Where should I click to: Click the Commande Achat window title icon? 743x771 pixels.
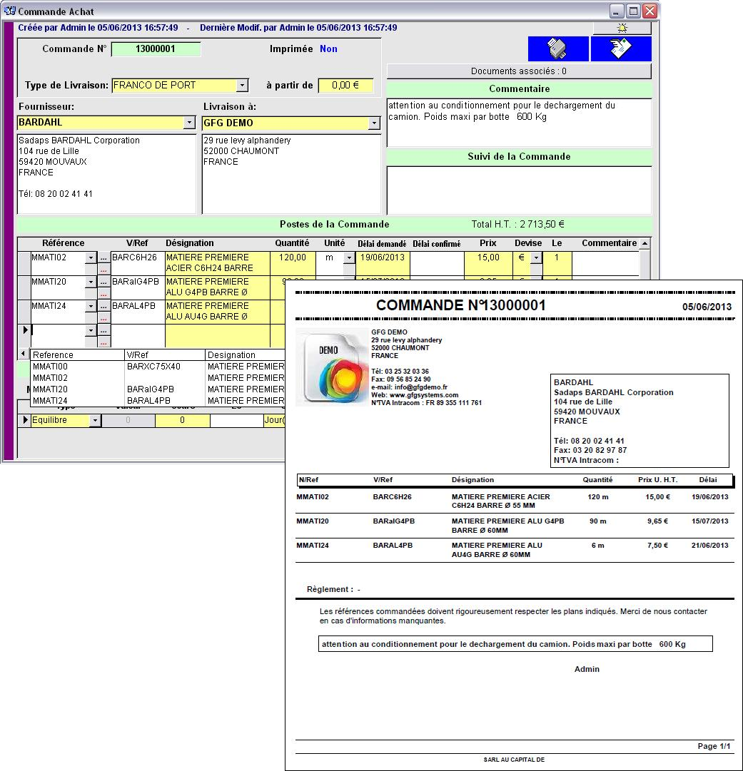point(9,11)
